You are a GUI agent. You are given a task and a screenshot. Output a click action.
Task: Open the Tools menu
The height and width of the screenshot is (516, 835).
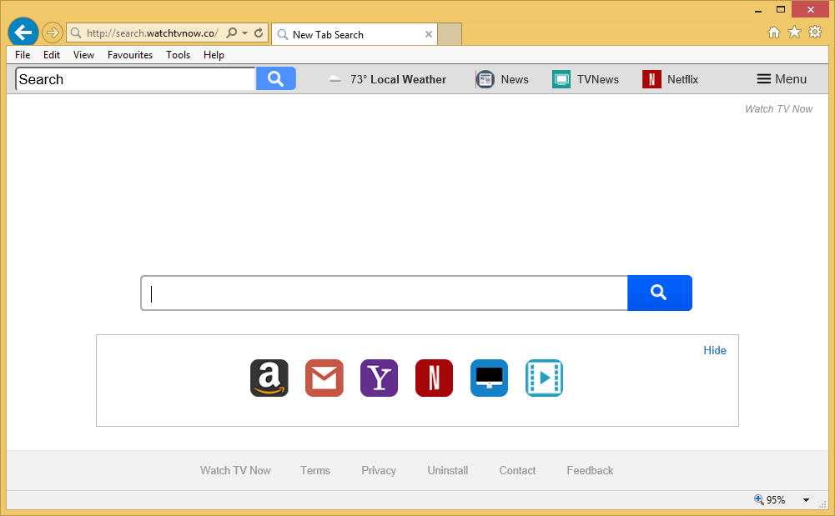178,55
